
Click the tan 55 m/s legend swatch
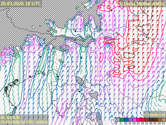tap(164, 120)
